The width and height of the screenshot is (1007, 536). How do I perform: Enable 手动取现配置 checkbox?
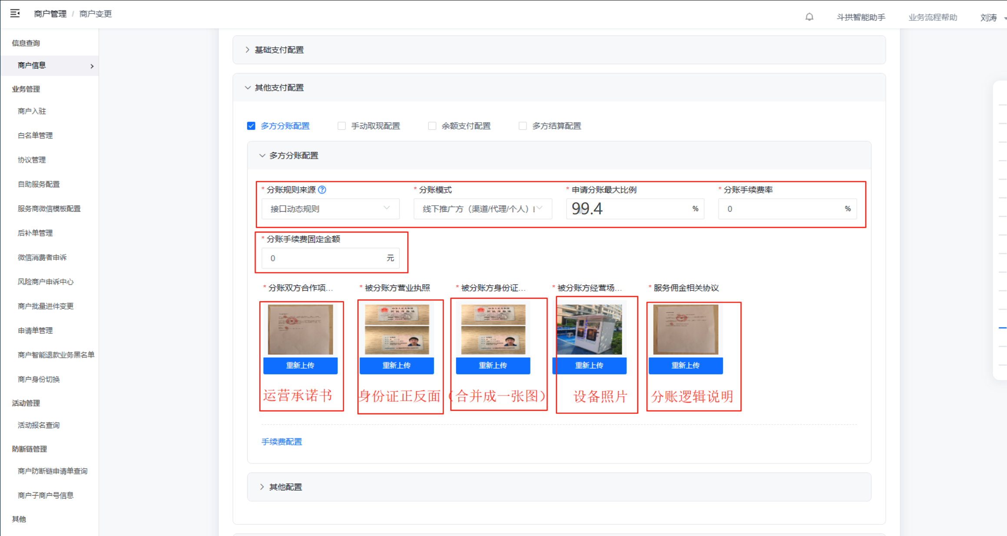pyautogui.click(x=342, y=126)
